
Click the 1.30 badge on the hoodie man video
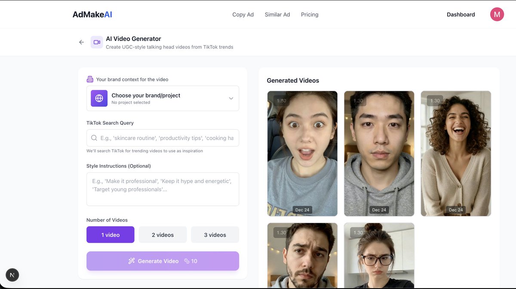358,101
